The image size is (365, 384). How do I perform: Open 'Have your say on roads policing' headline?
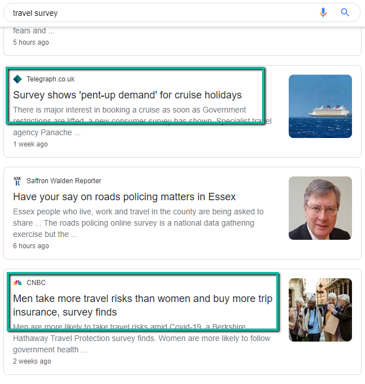(124, 197)
